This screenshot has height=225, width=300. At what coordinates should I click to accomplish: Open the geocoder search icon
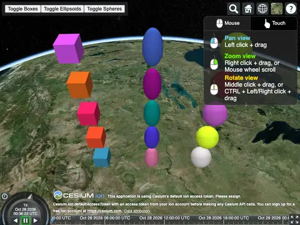tap(234, 9)
